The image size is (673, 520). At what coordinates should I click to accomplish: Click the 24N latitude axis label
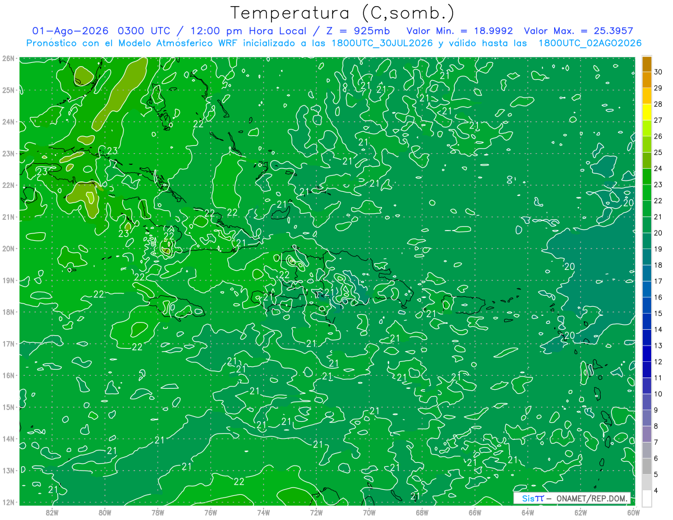[8, 122]
